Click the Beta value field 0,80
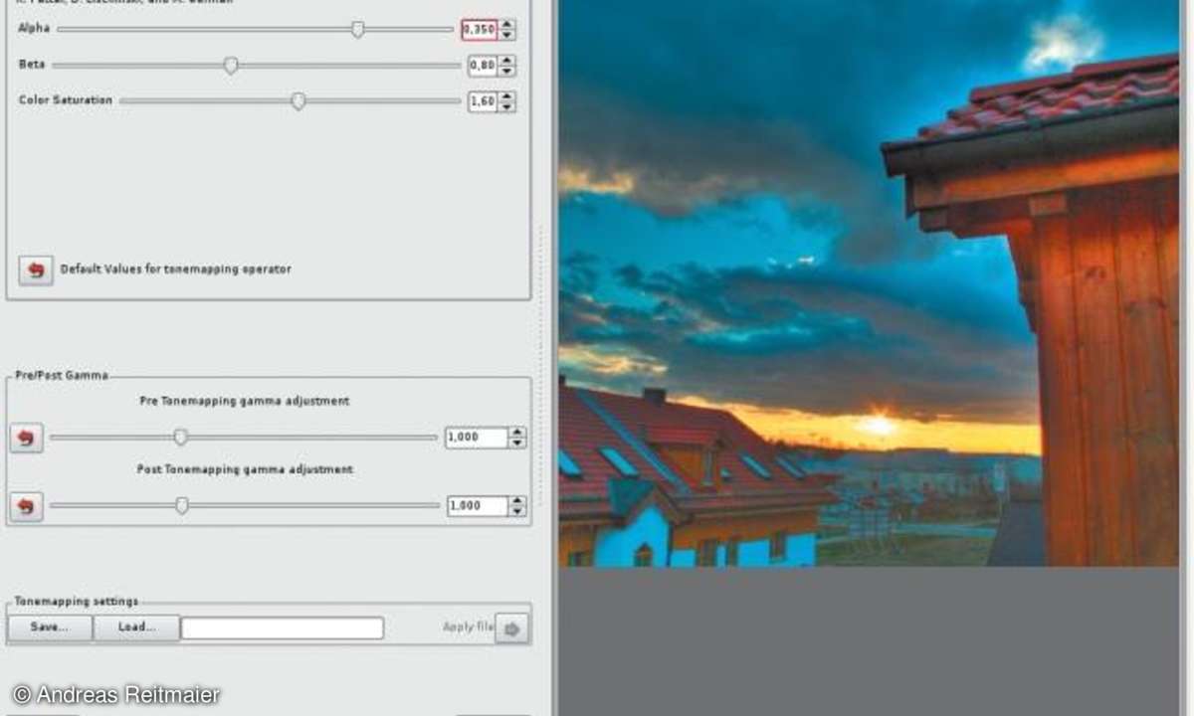1194x716 pixels. [x=483, y=66]
